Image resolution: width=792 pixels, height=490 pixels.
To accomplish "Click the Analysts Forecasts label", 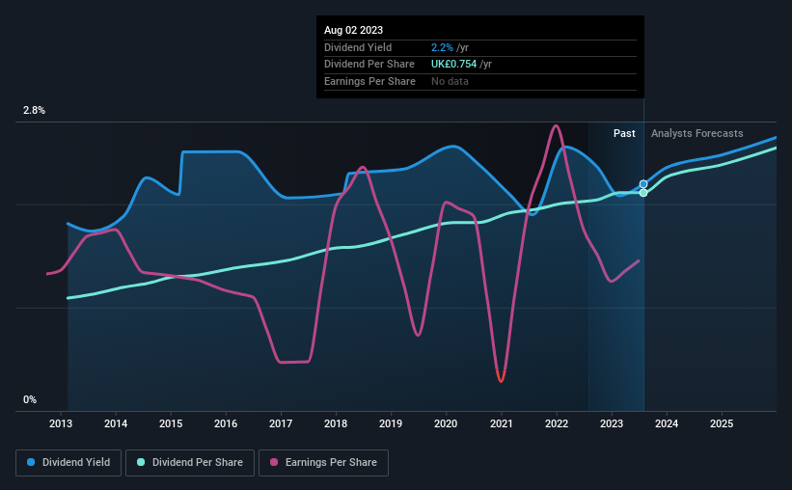I will pos(697,133).
